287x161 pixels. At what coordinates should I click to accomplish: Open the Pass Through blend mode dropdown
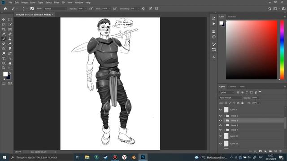(230, 98)
